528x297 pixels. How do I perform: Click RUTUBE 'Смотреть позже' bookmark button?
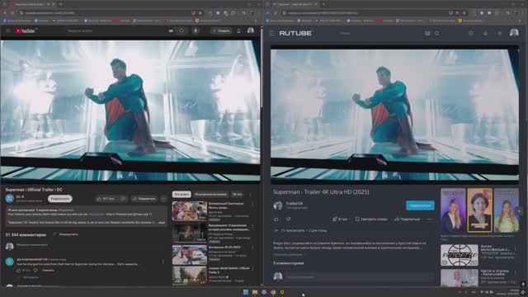(x=371, y=219)
